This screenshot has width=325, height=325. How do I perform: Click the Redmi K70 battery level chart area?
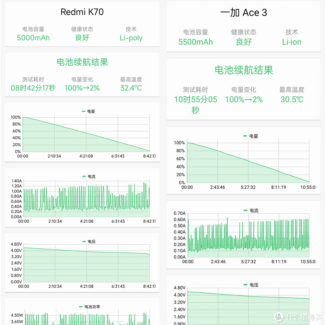coord(86,133)
